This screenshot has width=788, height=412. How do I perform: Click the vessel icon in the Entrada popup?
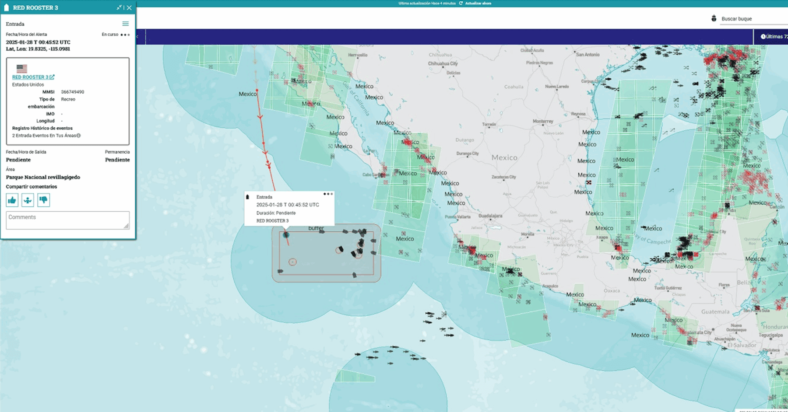click(x=248, y=197)
